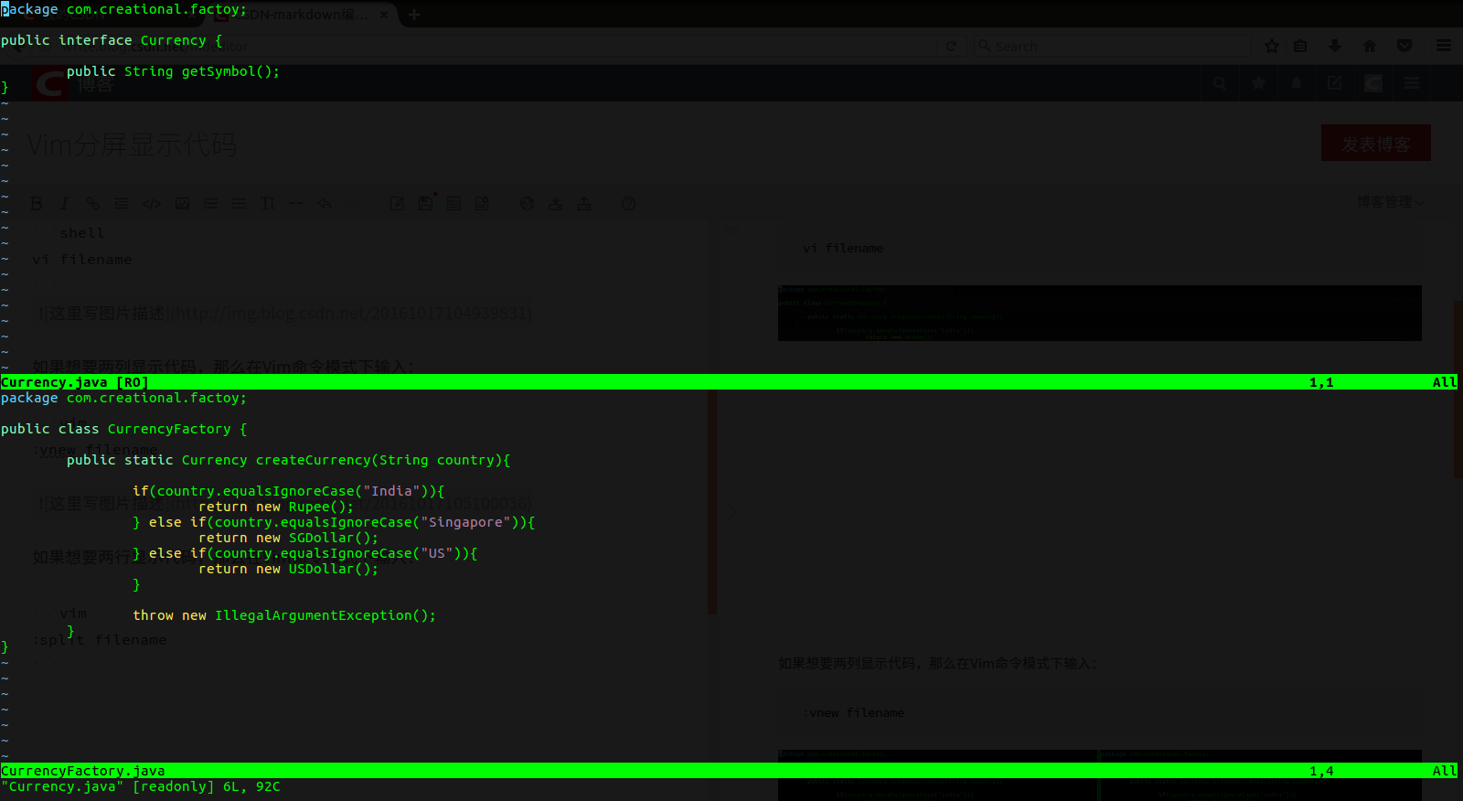
Task: Insert an image from the editor toolbar
Action: click(182, 203)
